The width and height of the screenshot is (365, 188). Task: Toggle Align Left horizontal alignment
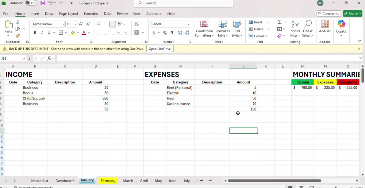click(x=99, y=33)
